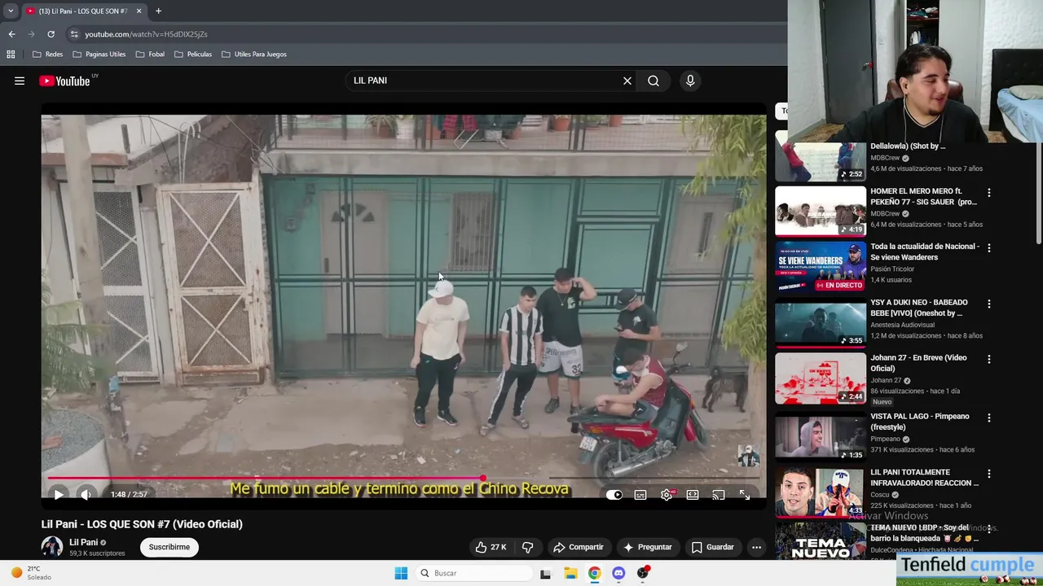View site information icon in address bar
Viewport: 1043px width, 586px height.
pyautogui.click(x=74, y=34)
